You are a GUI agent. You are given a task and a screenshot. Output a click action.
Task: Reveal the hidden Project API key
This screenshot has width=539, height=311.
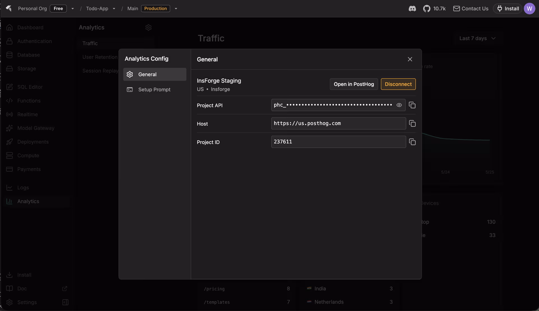(399, 105)
